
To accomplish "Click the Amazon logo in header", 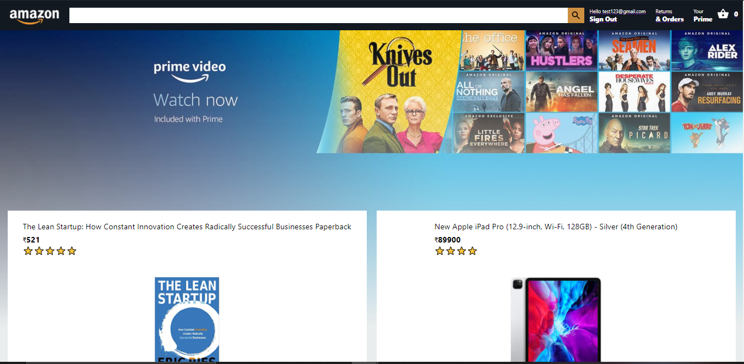I will click(x=34, y=16).
